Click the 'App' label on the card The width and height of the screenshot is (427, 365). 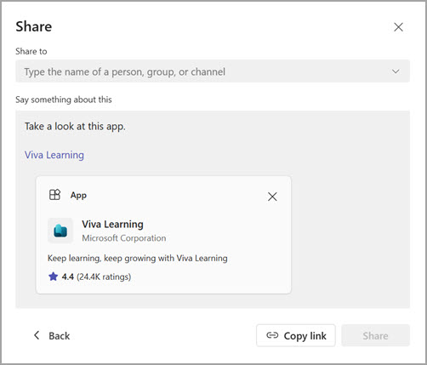coord(78,196)
